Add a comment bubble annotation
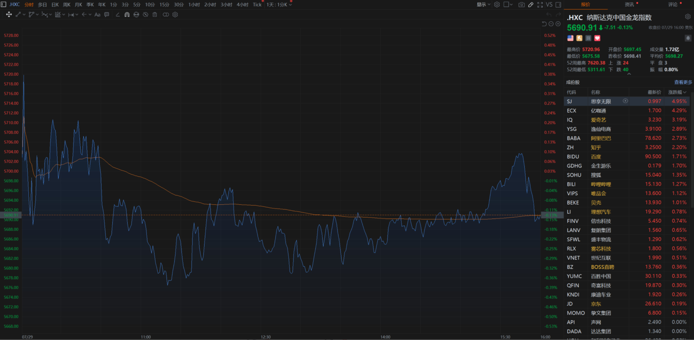The width and height of the screenshot is (694, 340). click(107, 15)
